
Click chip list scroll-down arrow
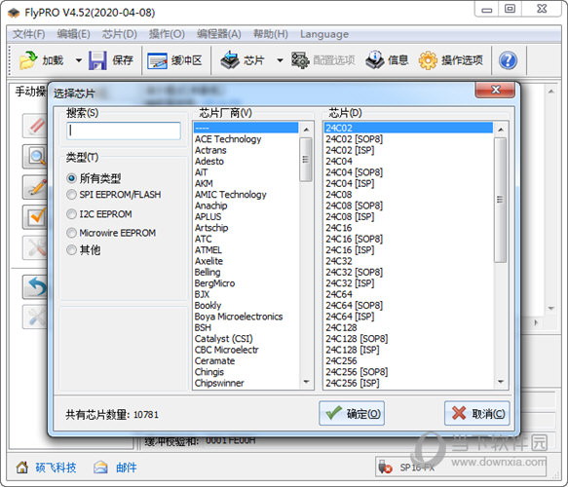pos(501,382)
